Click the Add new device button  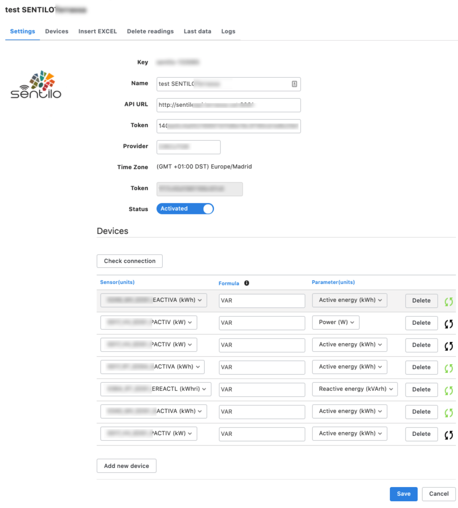126,466
